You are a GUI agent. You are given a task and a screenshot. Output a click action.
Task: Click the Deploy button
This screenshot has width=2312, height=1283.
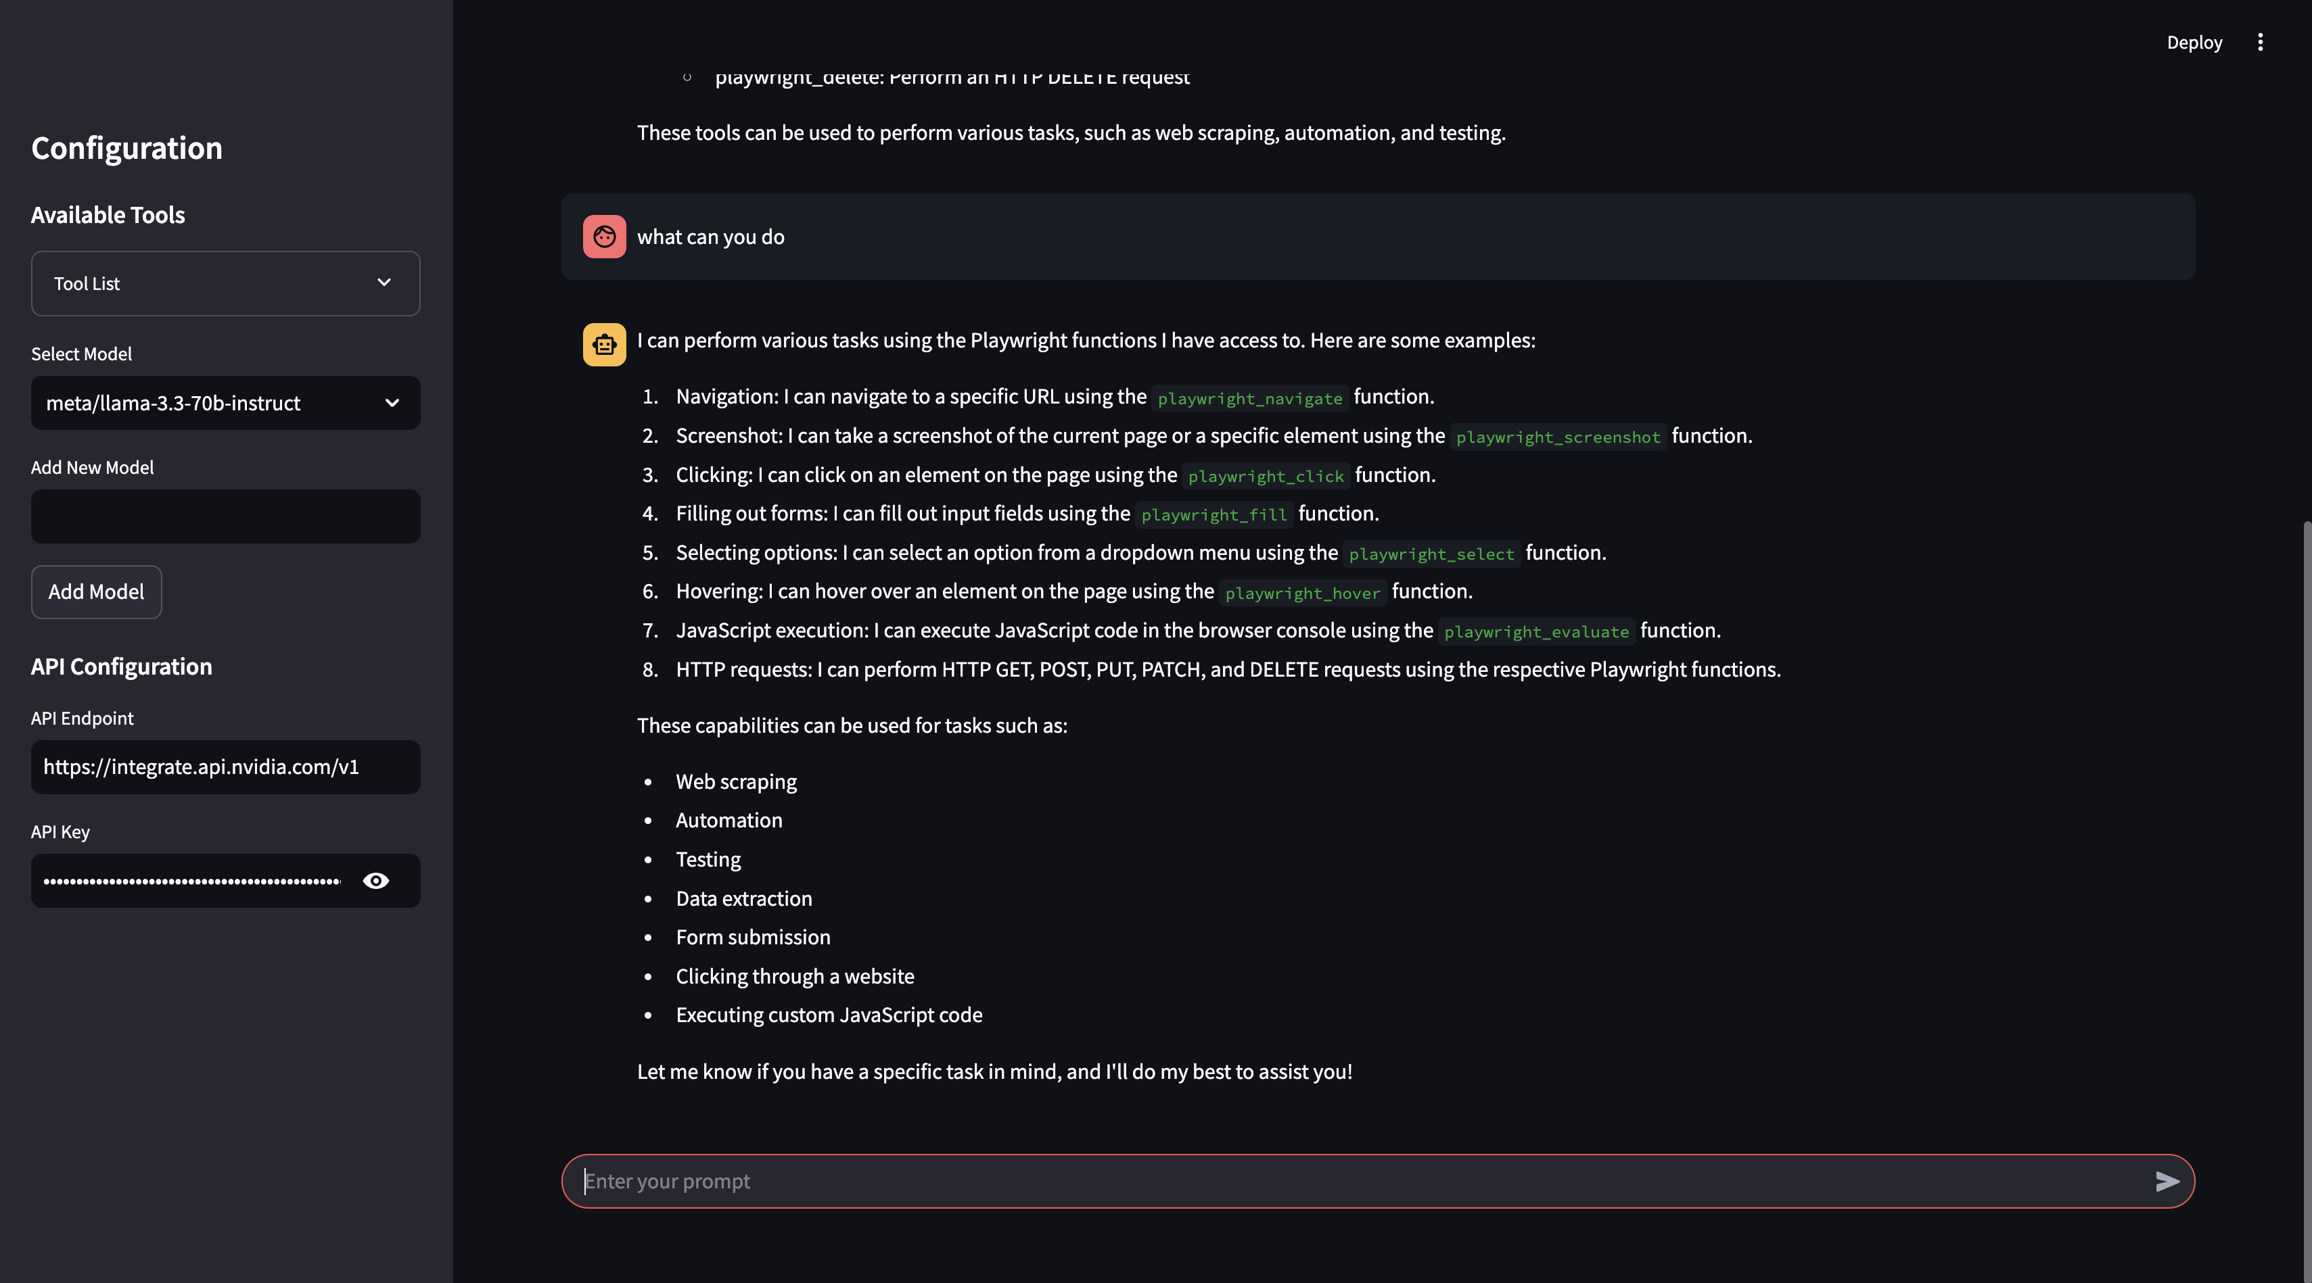[2194, 41]
